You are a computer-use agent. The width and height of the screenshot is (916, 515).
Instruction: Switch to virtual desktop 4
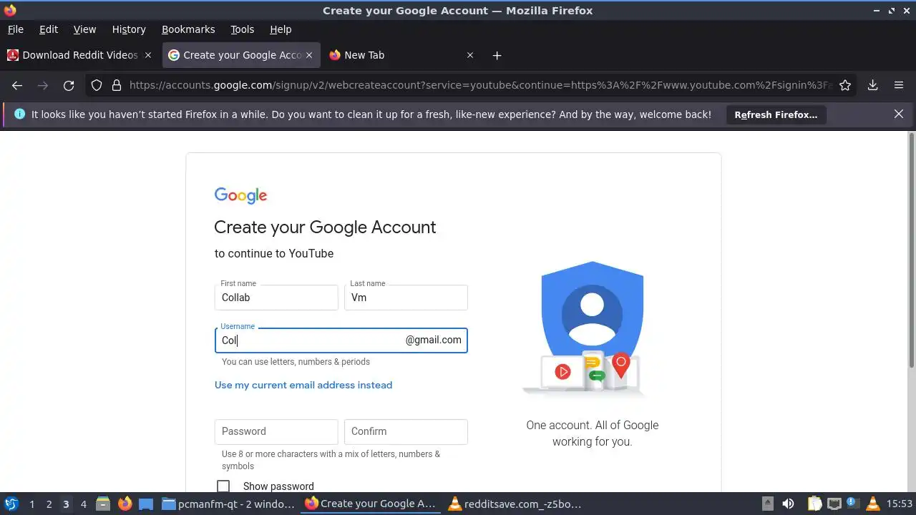pos(83,504)
